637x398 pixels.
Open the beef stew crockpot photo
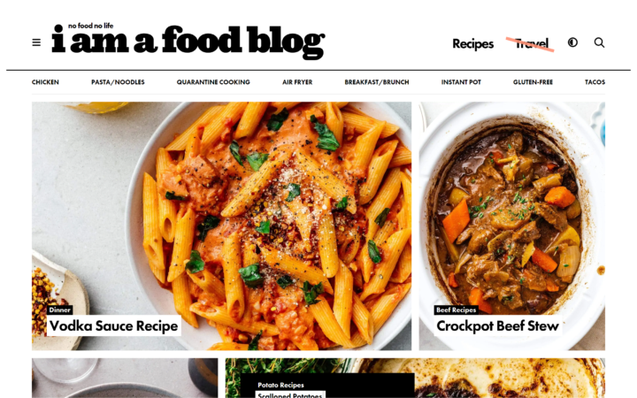pyautogui.click(x=512, y=207)
